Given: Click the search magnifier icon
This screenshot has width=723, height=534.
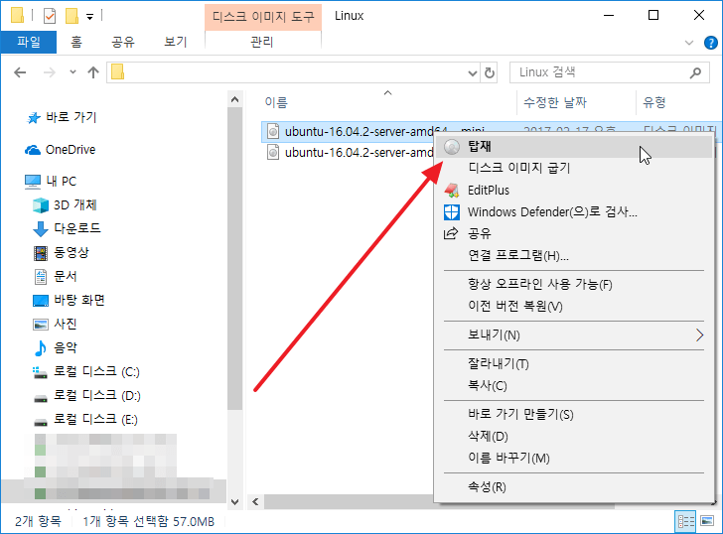Looking at the screenshot, I should (x=695, y=72).
